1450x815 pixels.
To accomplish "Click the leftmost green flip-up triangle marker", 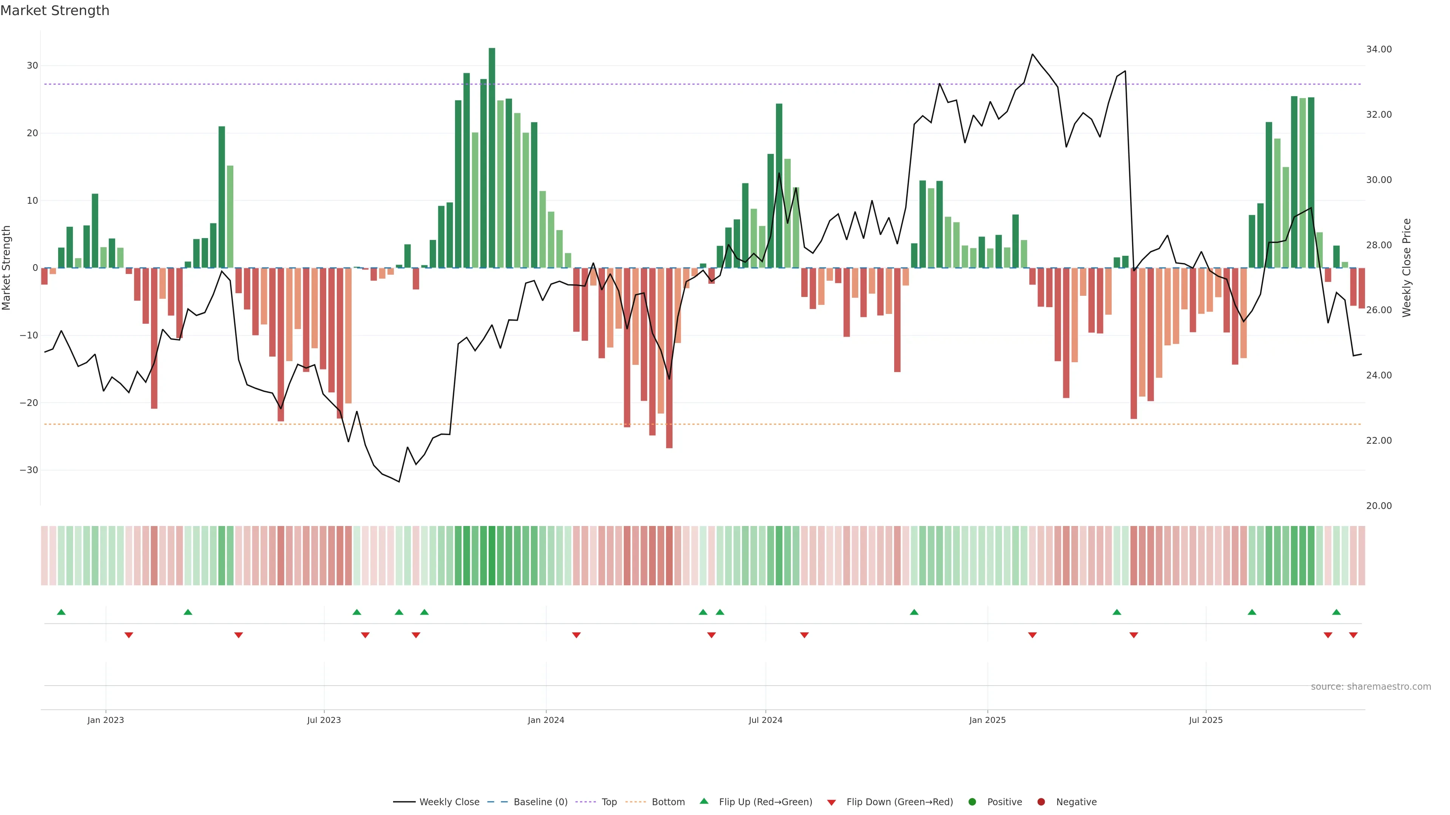I will 61,612.
